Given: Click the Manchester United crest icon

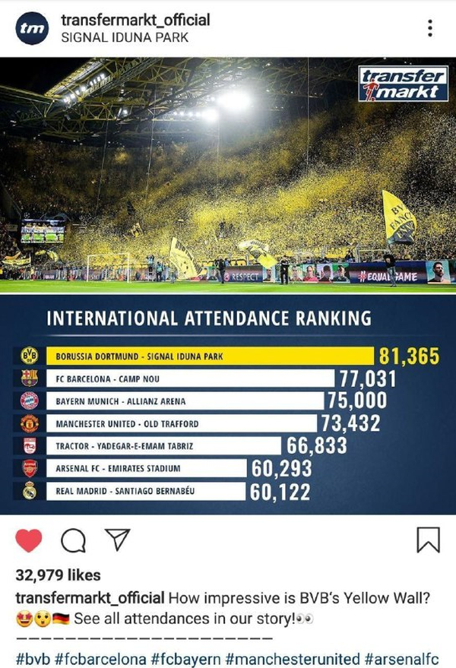Looking at the screenshot, I should 30,423.
